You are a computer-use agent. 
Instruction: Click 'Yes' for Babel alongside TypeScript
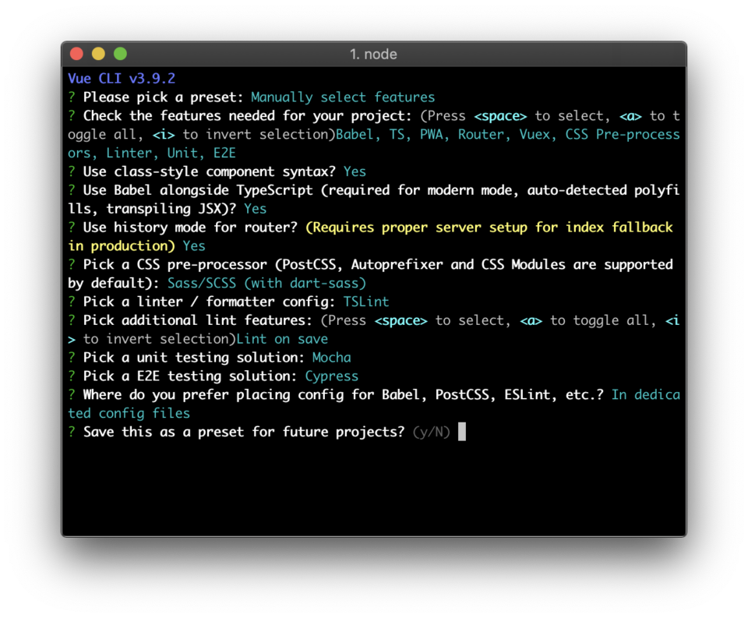255,208
